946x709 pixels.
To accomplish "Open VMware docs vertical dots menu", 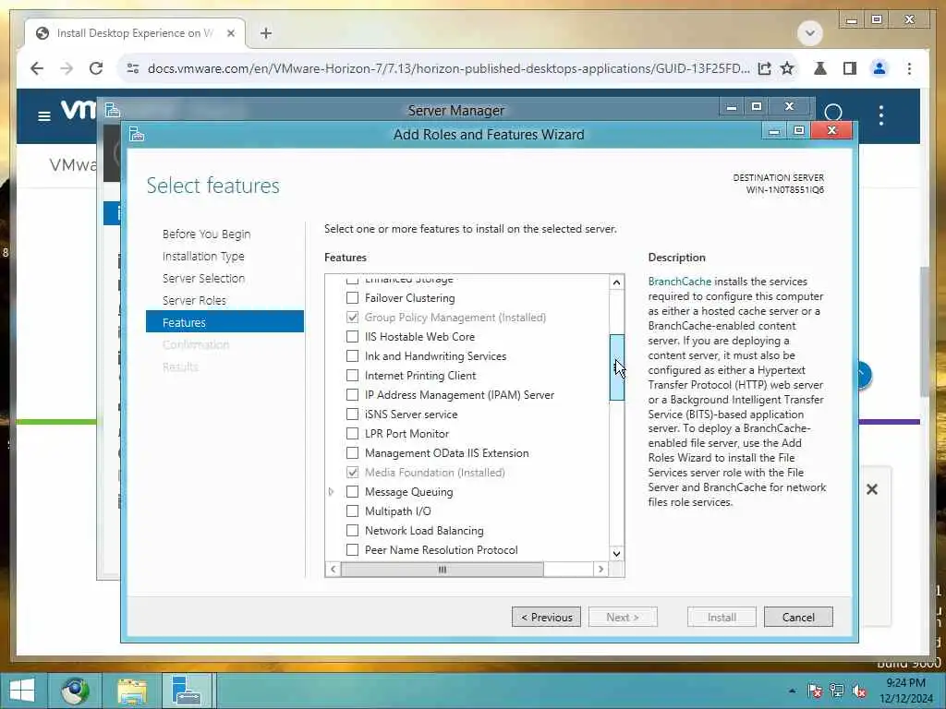I will (880, 115).
